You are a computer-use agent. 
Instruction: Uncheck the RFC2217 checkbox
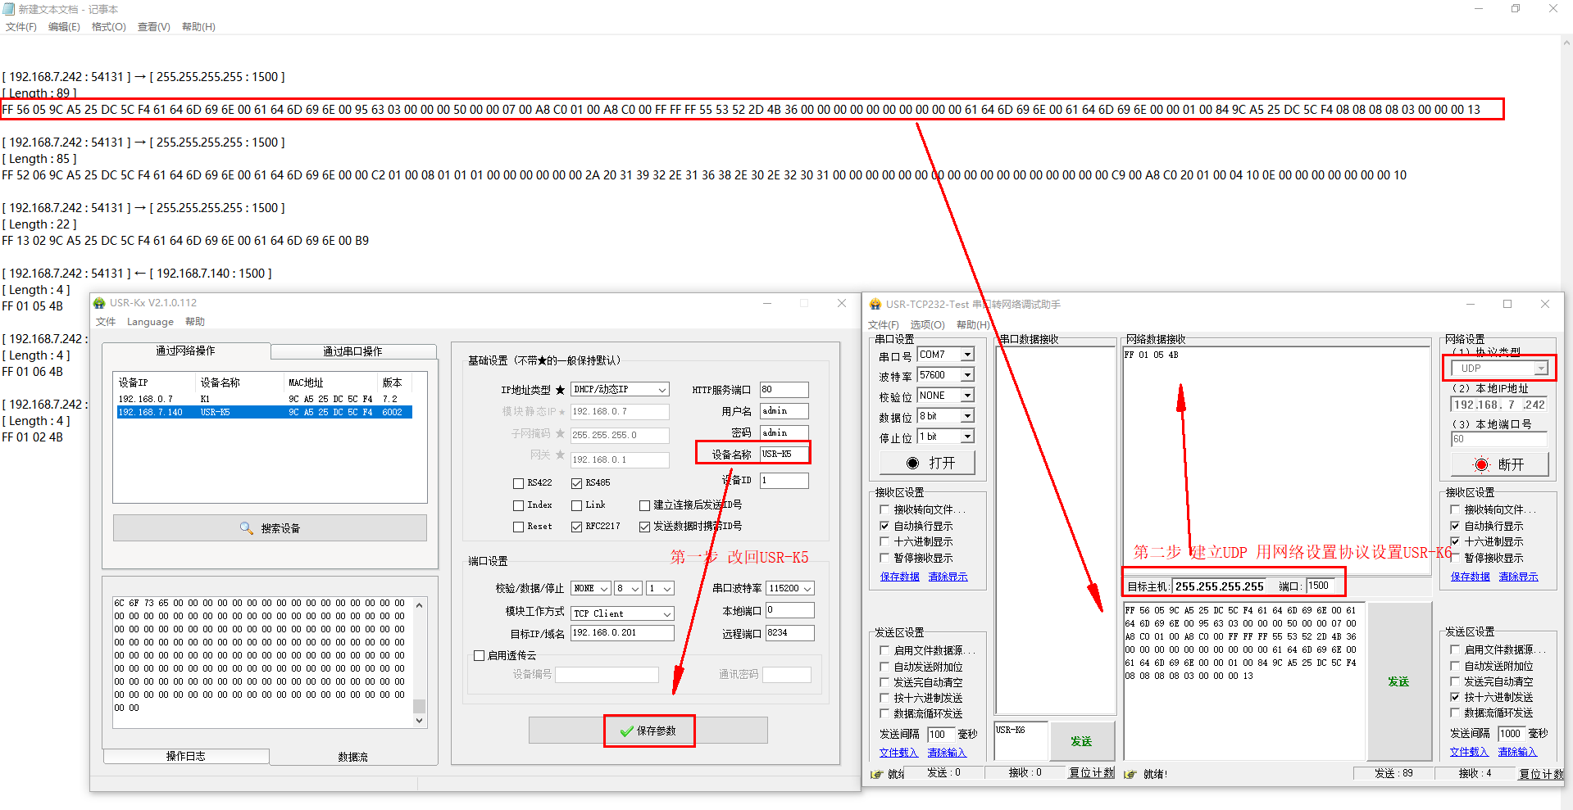coord(576,527)
